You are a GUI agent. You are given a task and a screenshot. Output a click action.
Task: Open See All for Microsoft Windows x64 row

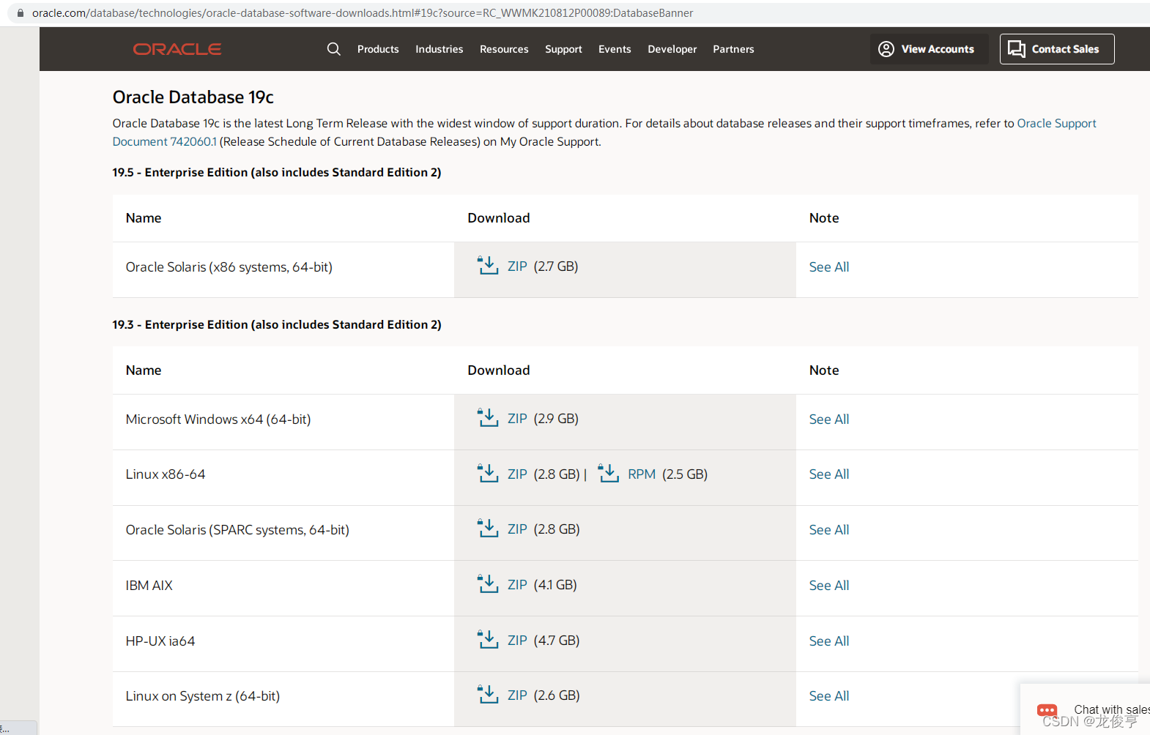(829, 419)
